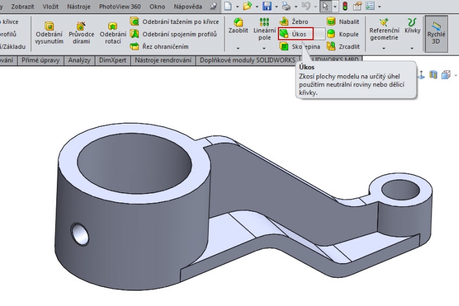The height and width of the screenshot is (306, 459).
Task: Click the pushpin icon beside Nápověda
Action: click(214, 6)
